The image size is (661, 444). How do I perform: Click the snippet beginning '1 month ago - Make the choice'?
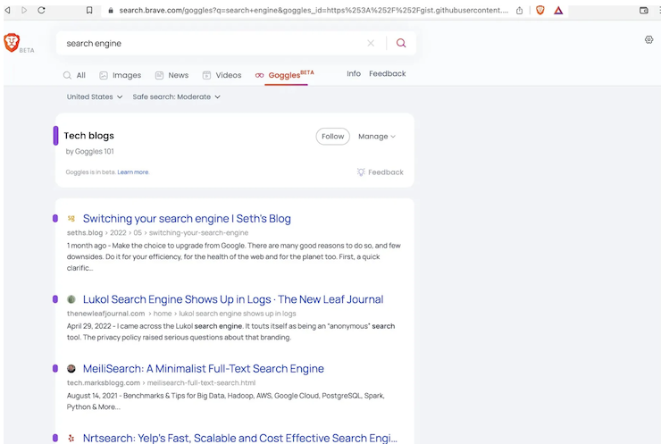coord(233,256)
